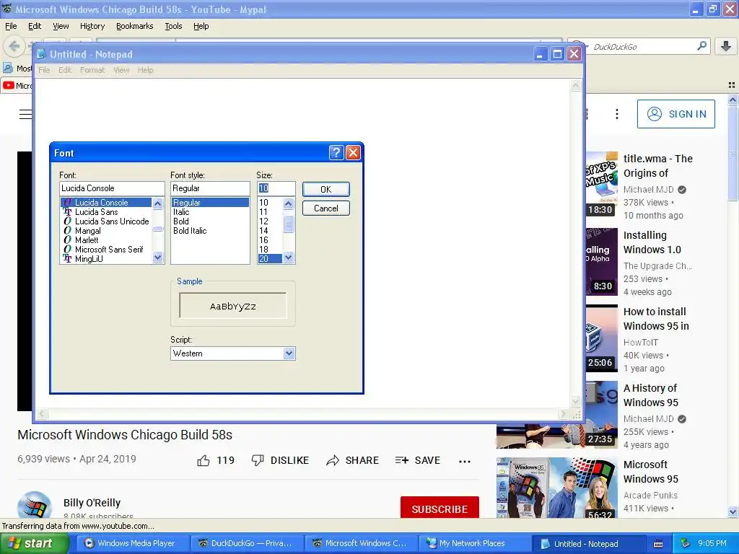
Task: Open Billy O'Reilly channel link
Action: pyautogui.click(x=92, y=503)
